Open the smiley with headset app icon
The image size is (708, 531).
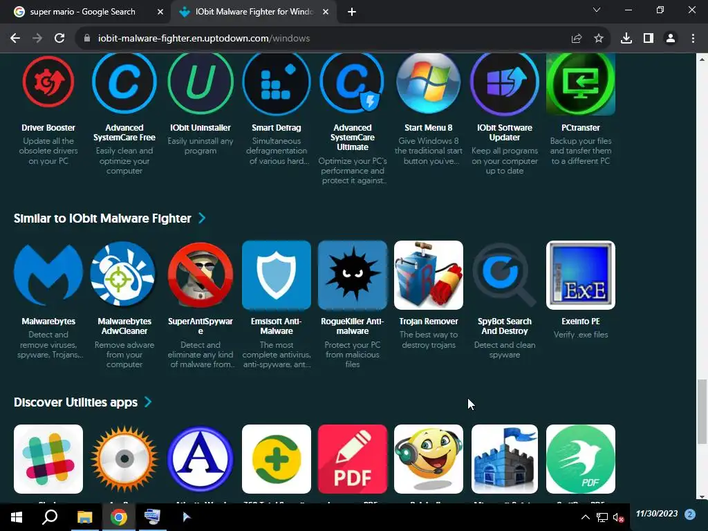429,459
